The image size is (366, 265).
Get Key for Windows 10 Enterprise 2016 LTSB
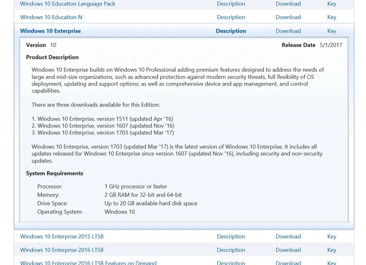pyautogui.click(x=332, y=250)
